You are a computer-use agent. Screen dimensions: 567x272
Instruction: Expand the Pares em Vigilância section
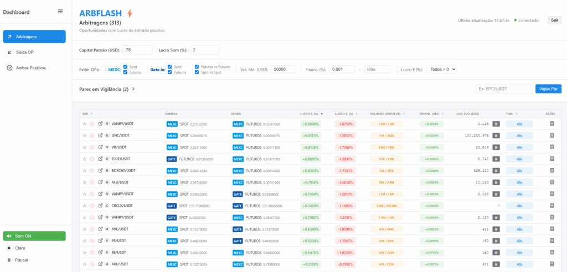click(133, 89)
